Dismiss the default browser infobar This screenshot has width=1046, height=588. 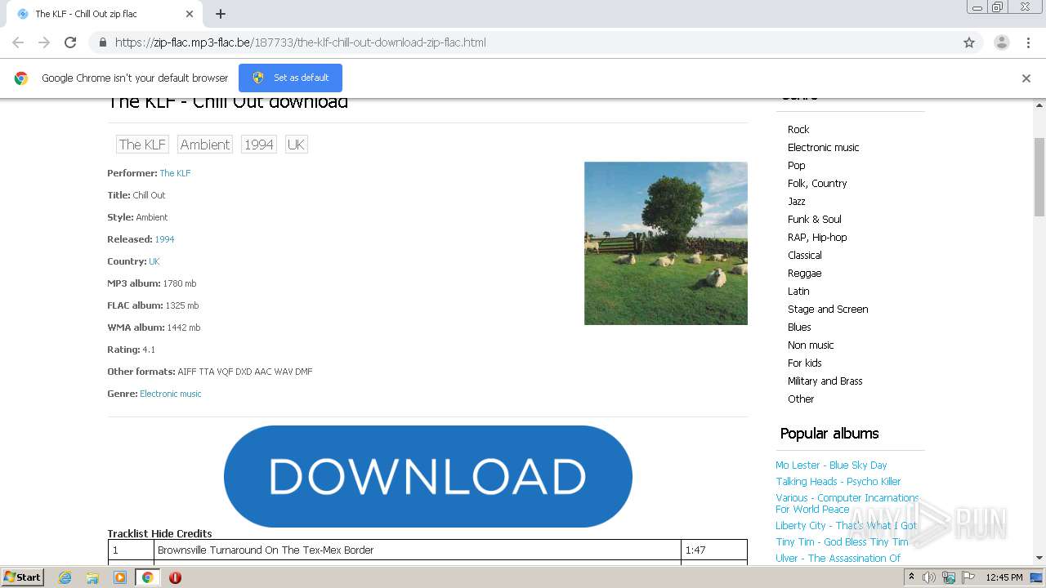1026,78
